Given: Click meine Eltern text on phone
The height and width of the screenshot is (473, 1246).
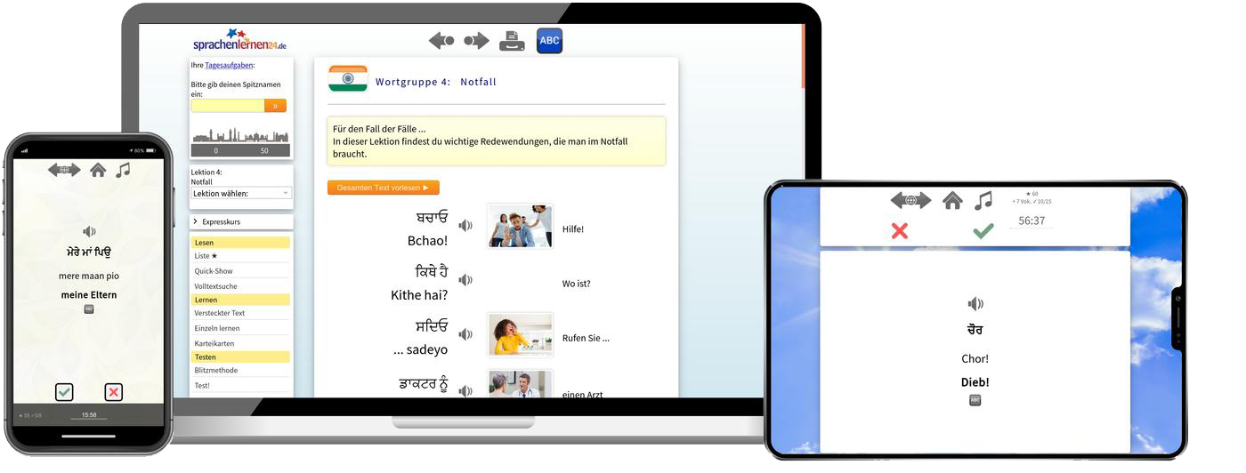Looking at the screenshot, I should pyautogui.click(x=89, y=294).
